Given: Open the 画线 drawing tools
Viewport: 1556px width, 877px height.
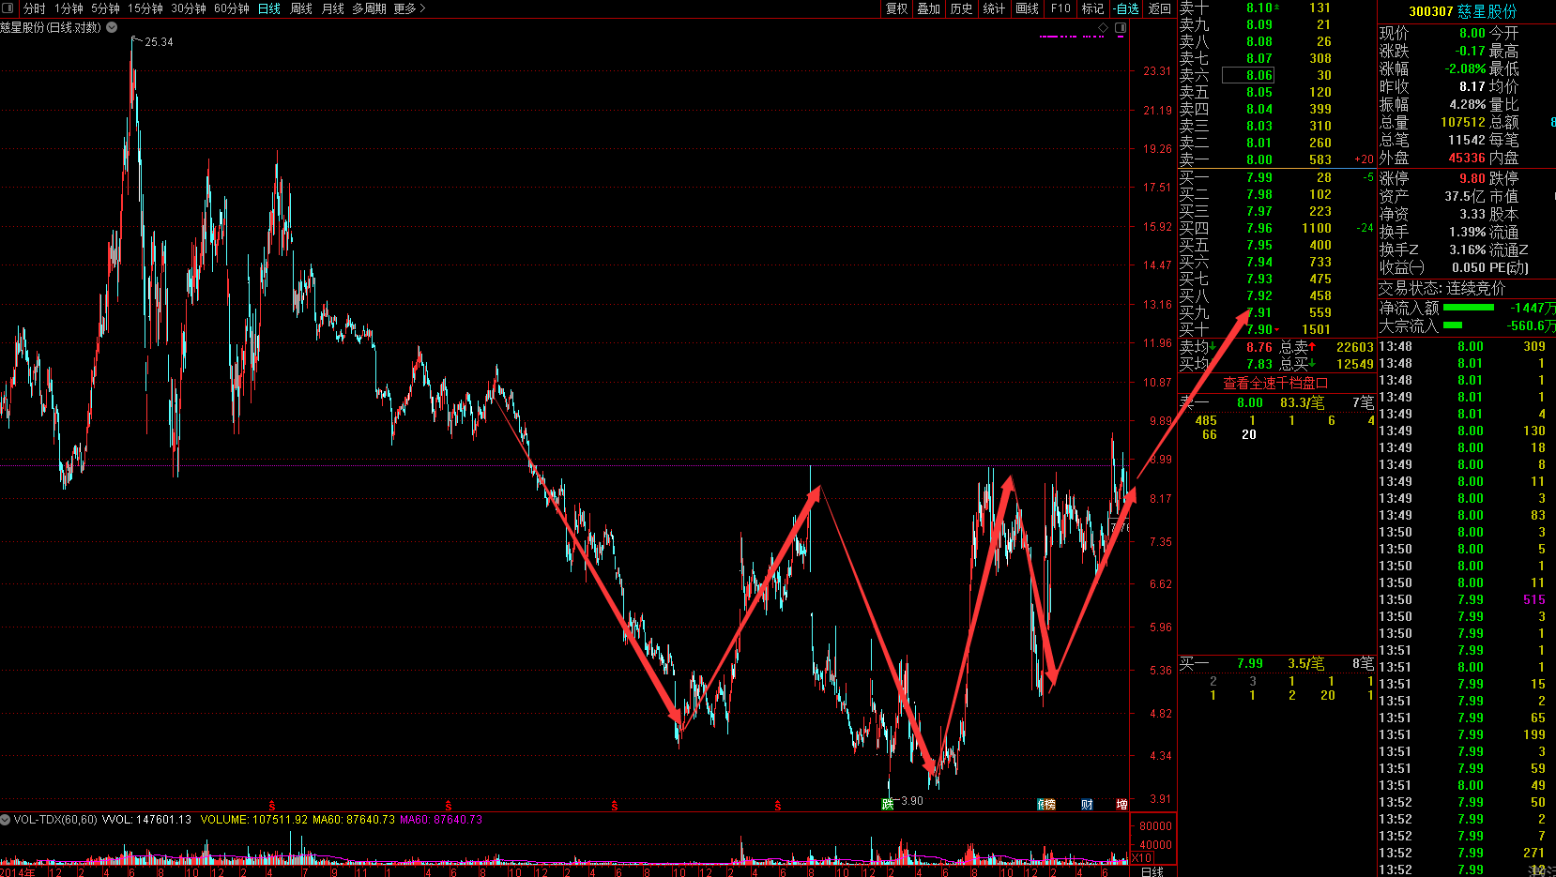Looking at the screenshot, I should pos(1028,8).
